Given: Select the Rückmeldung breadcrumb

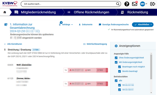Looking at the screenshot, I should [138, 12].
